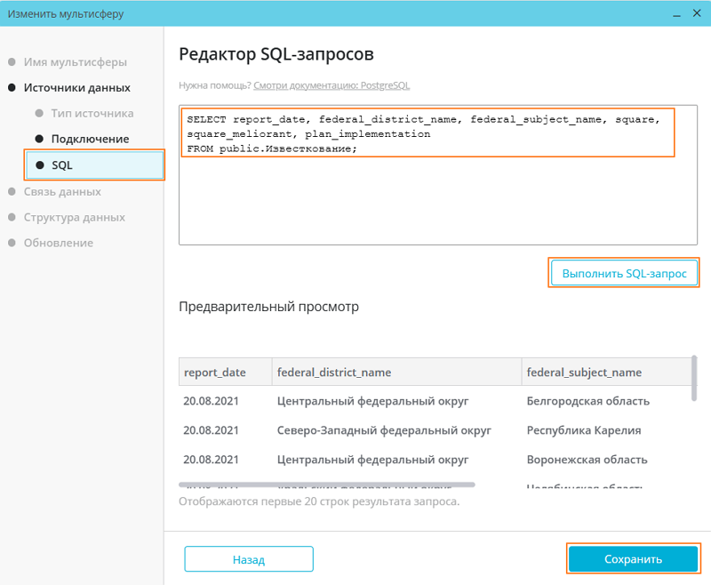Save with the Сохранить button

pos(633,558)
